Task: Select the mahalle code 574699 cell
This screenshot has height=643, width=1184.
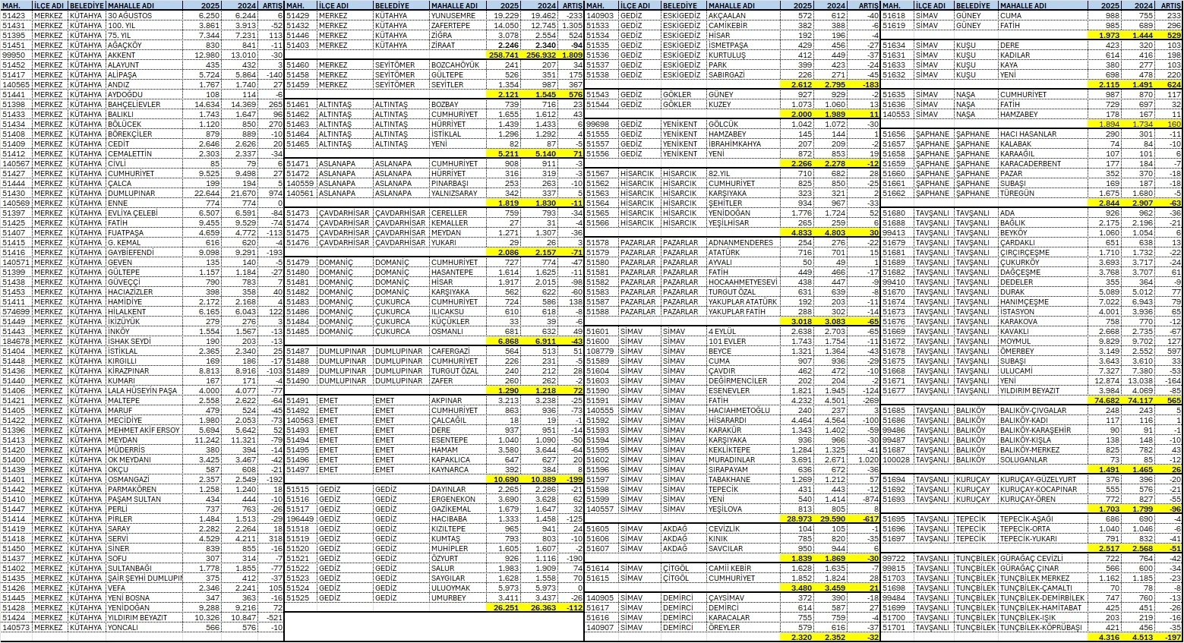Action: coord(16,311)
